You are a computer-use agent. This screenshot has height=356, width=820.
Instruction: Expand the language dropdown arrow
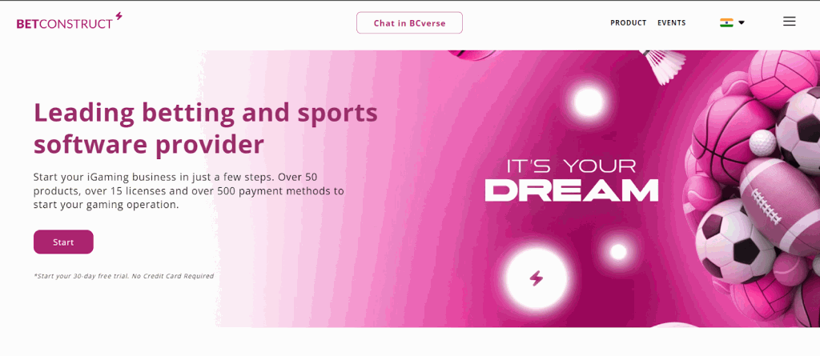tap(742, 22)
